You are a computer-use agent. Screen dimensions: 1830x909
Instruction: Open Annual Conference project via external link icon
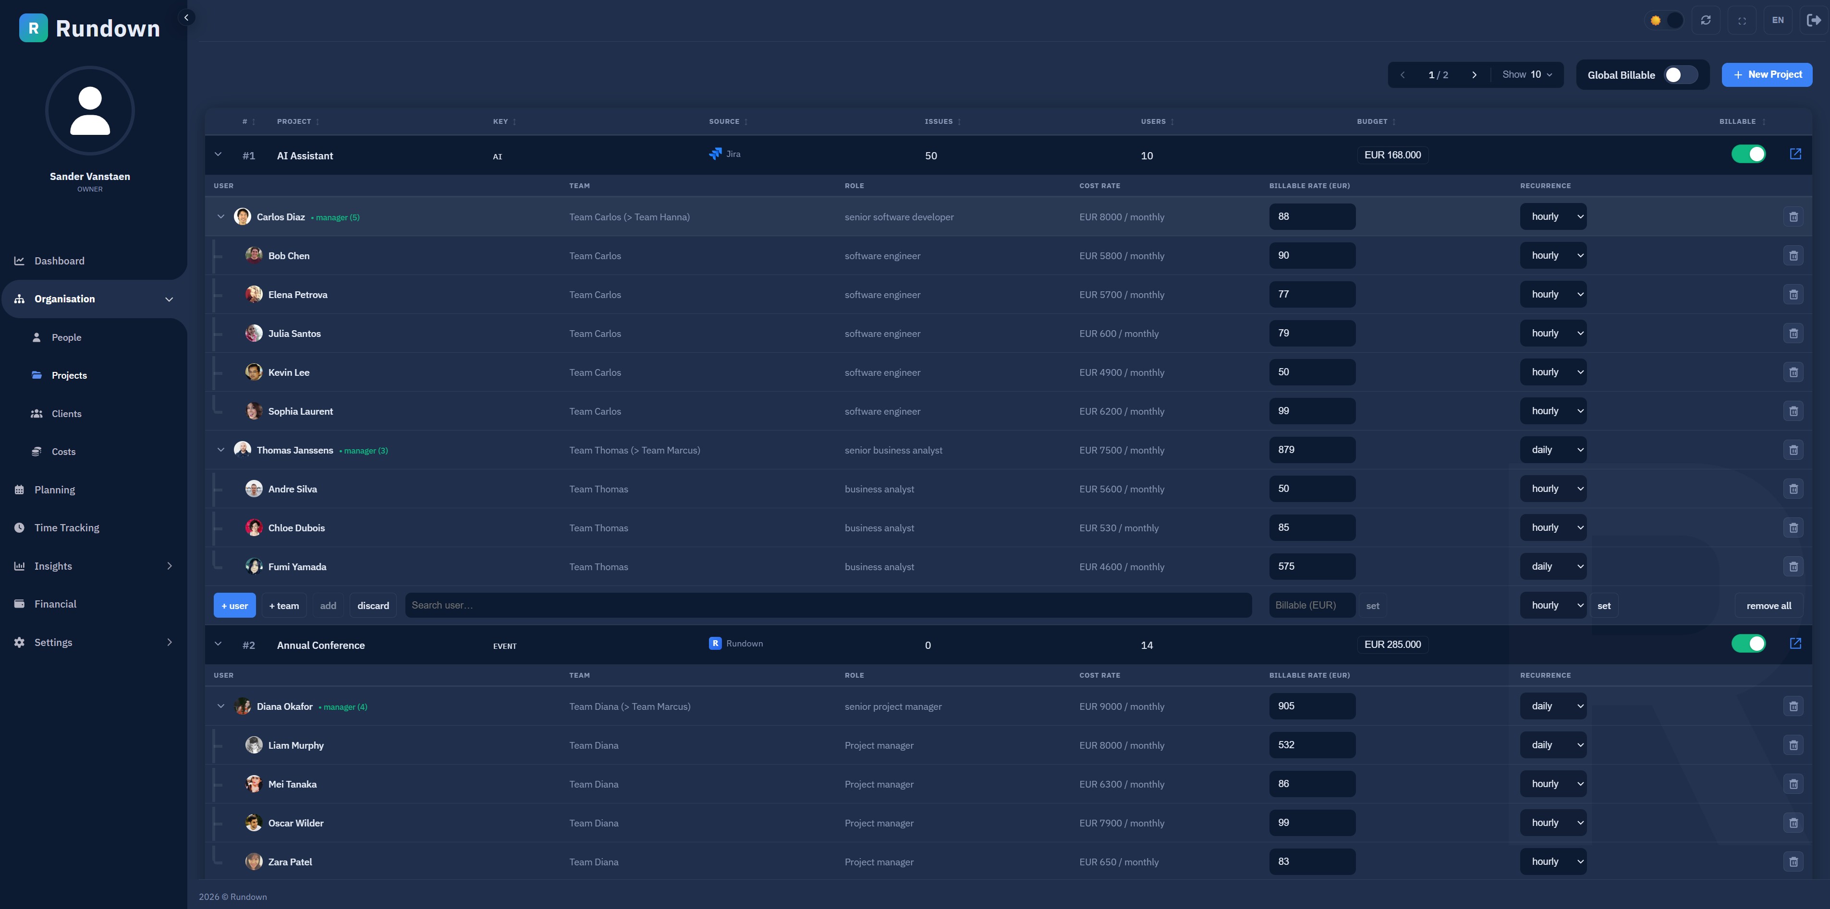(x=1795, y=644)
